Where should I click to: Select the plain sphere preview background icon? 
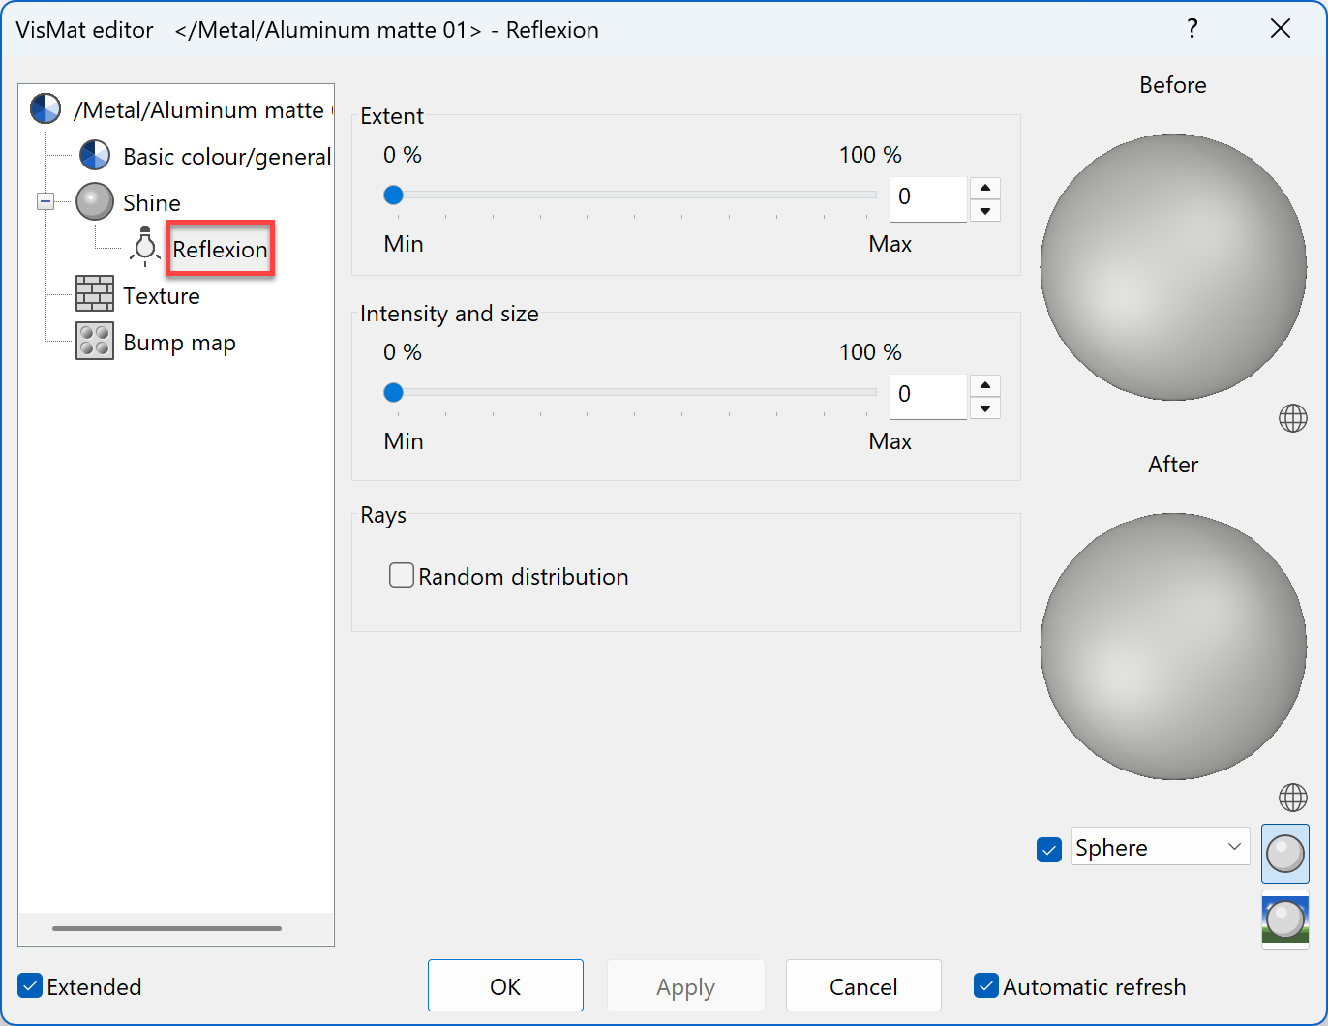pos(1284,854)
